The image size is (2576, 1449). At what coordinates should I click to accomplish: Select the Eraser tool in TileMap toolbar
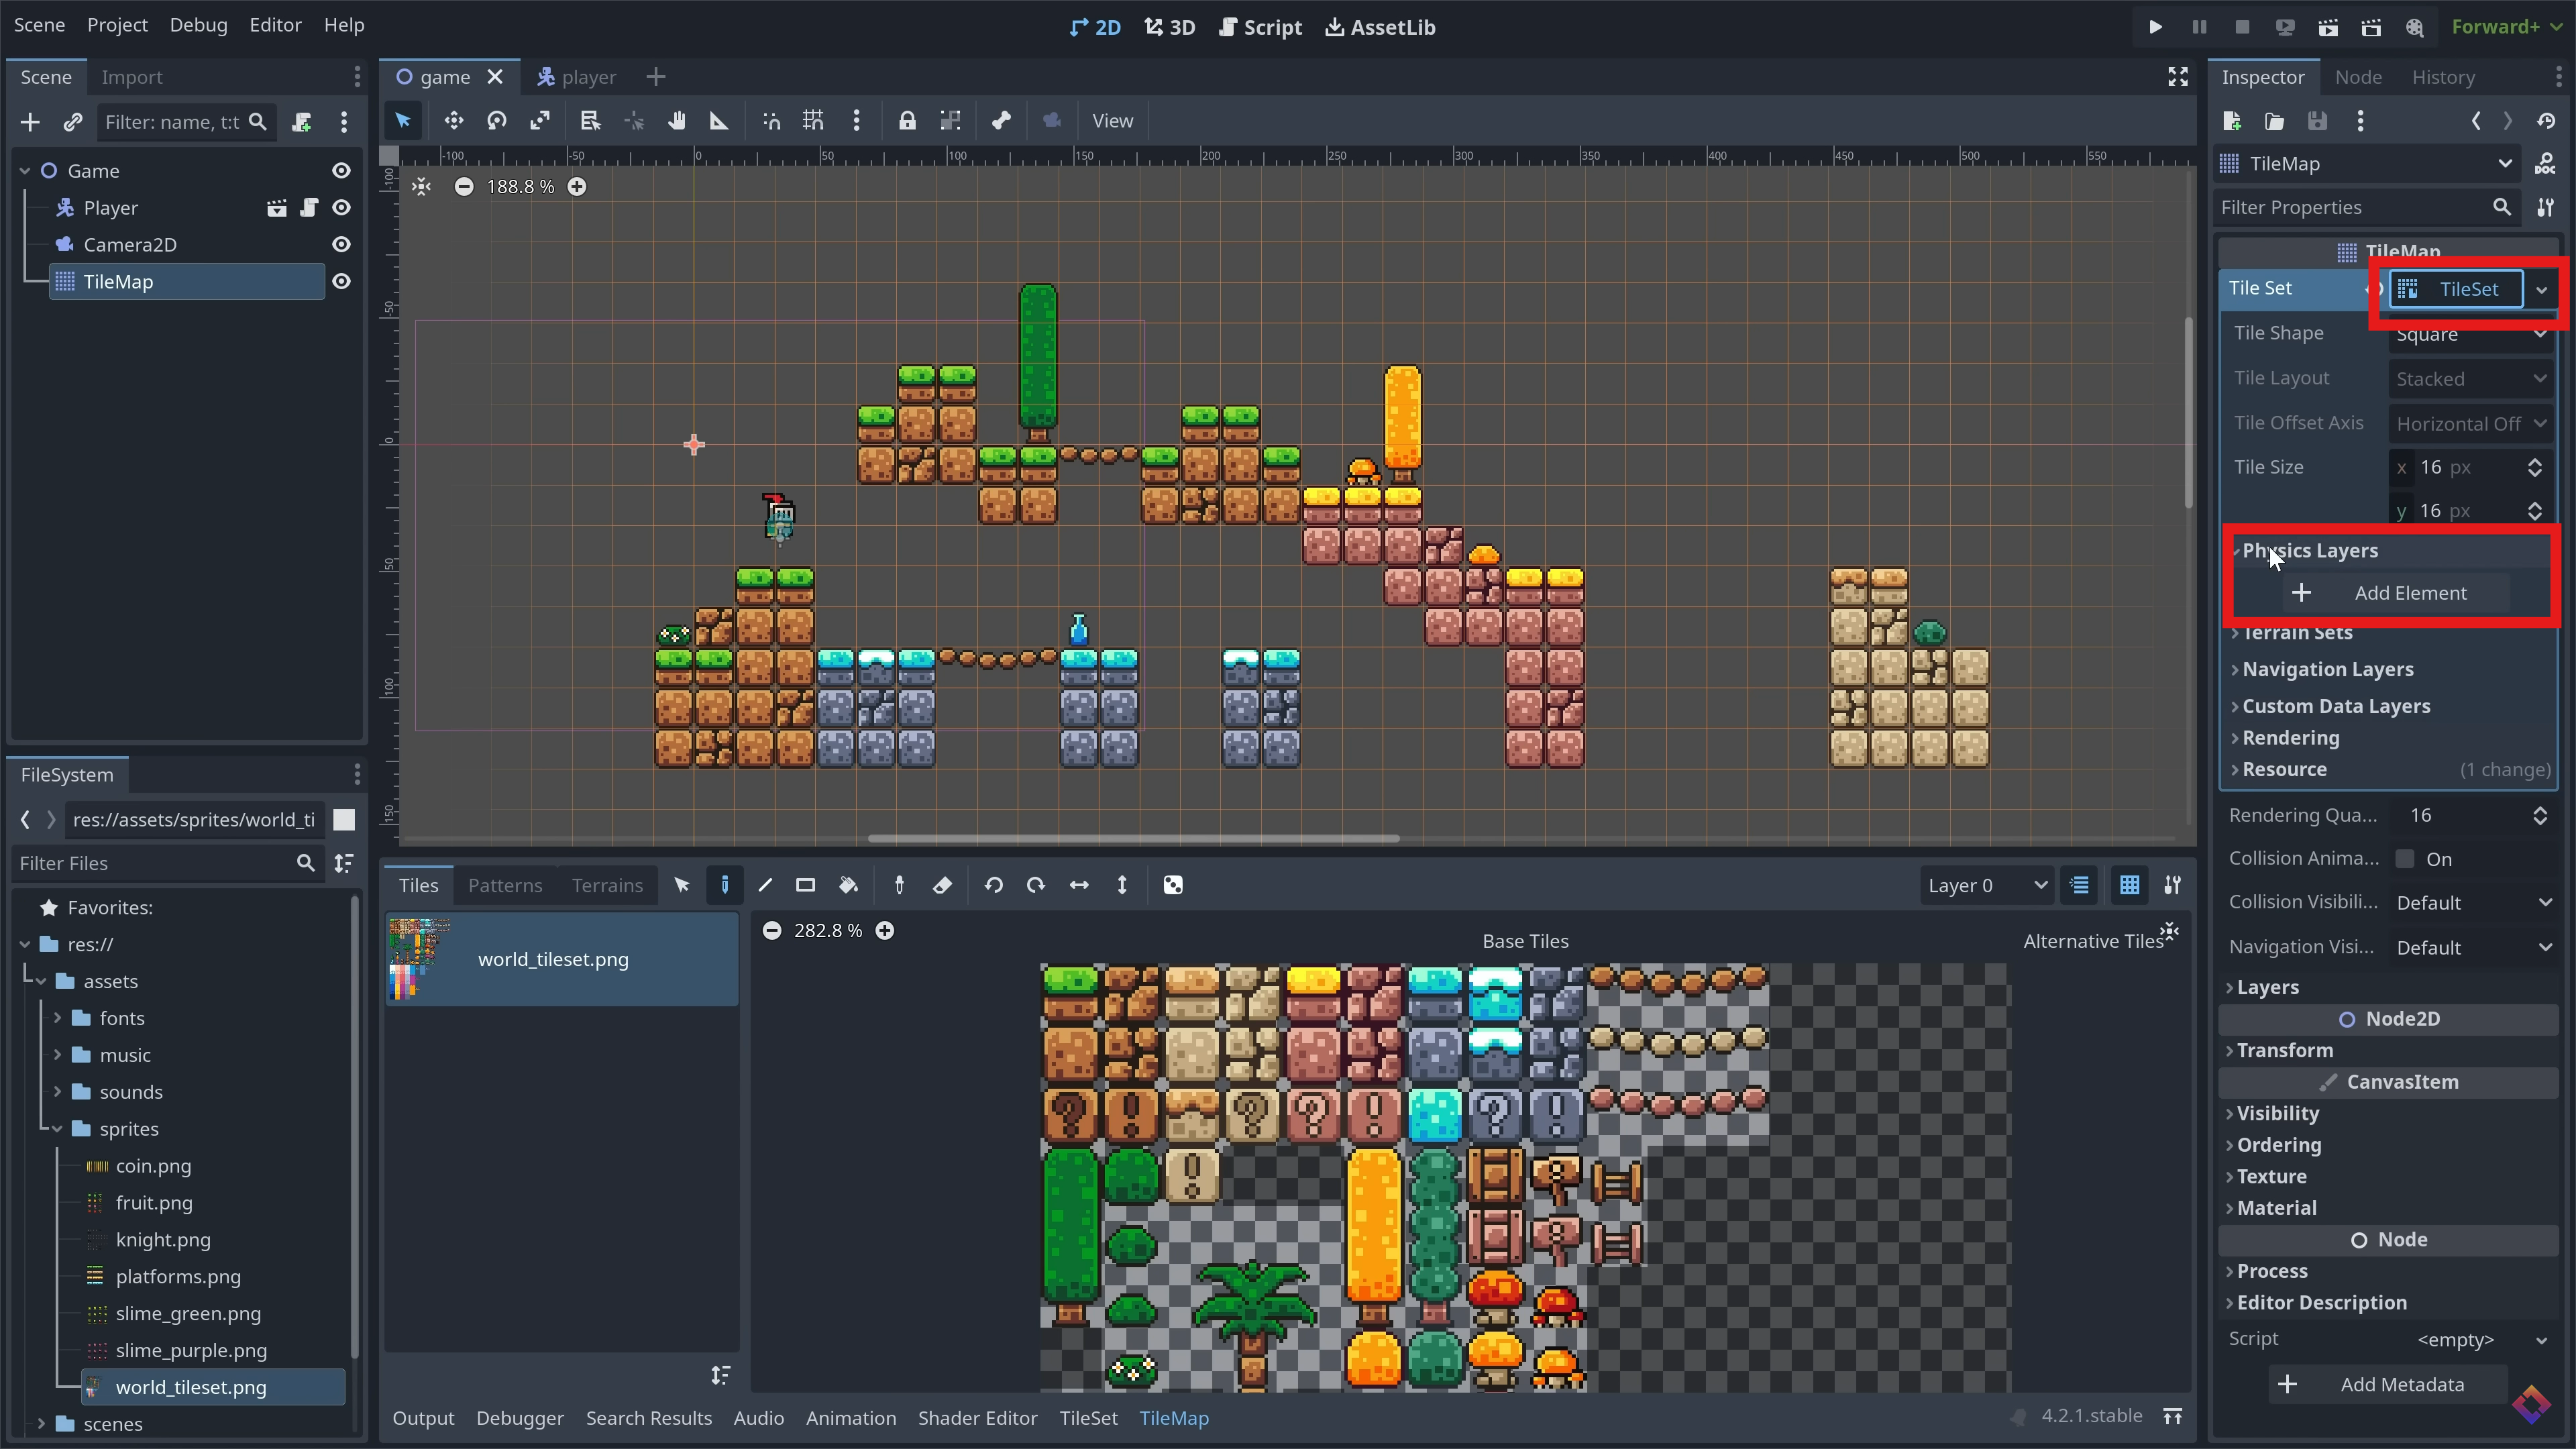point(942,885)
